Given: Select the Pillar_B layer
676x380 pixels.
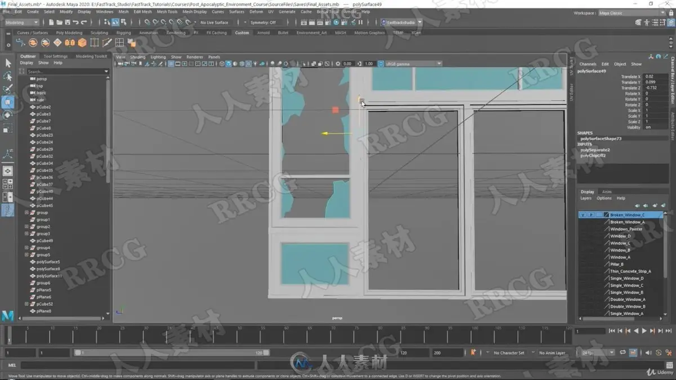Looking at the screenshot, I should (x=617, y=264).
